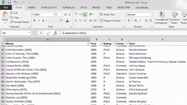Open the Insert Function fx dialog
This screenshot has width=187, height=105.
point(56,33)
